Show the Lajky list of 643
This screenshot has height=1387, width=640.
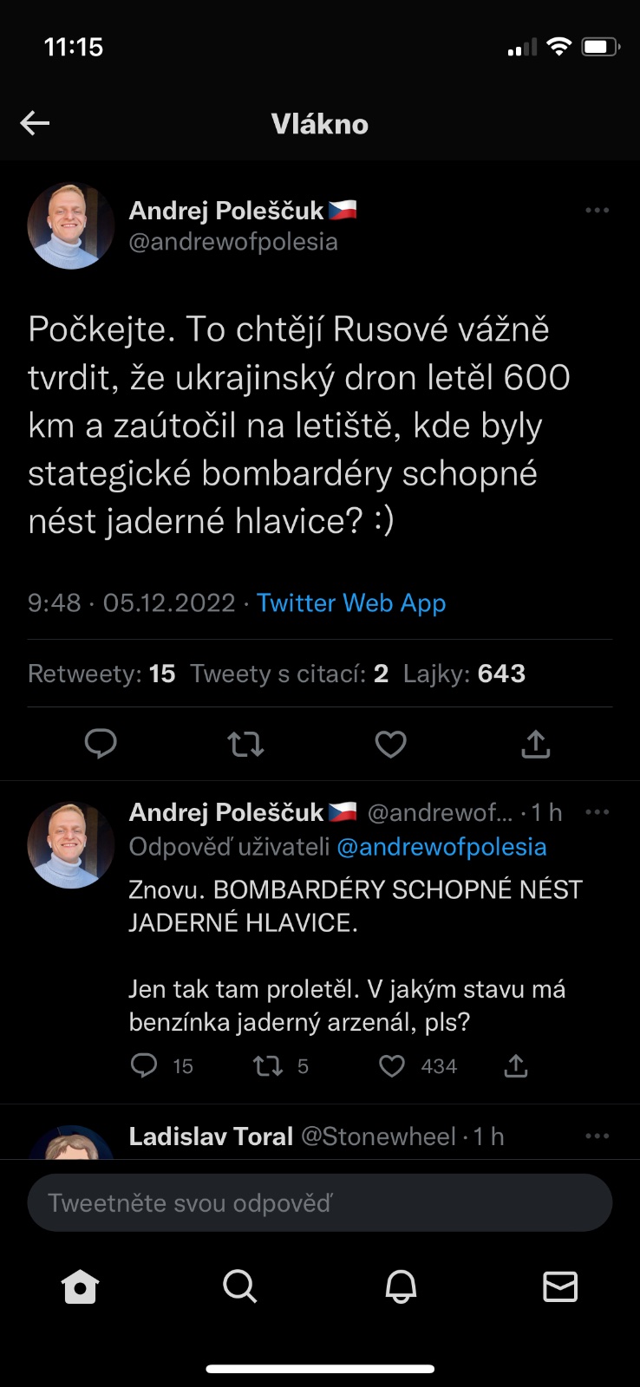coord(464,674)
